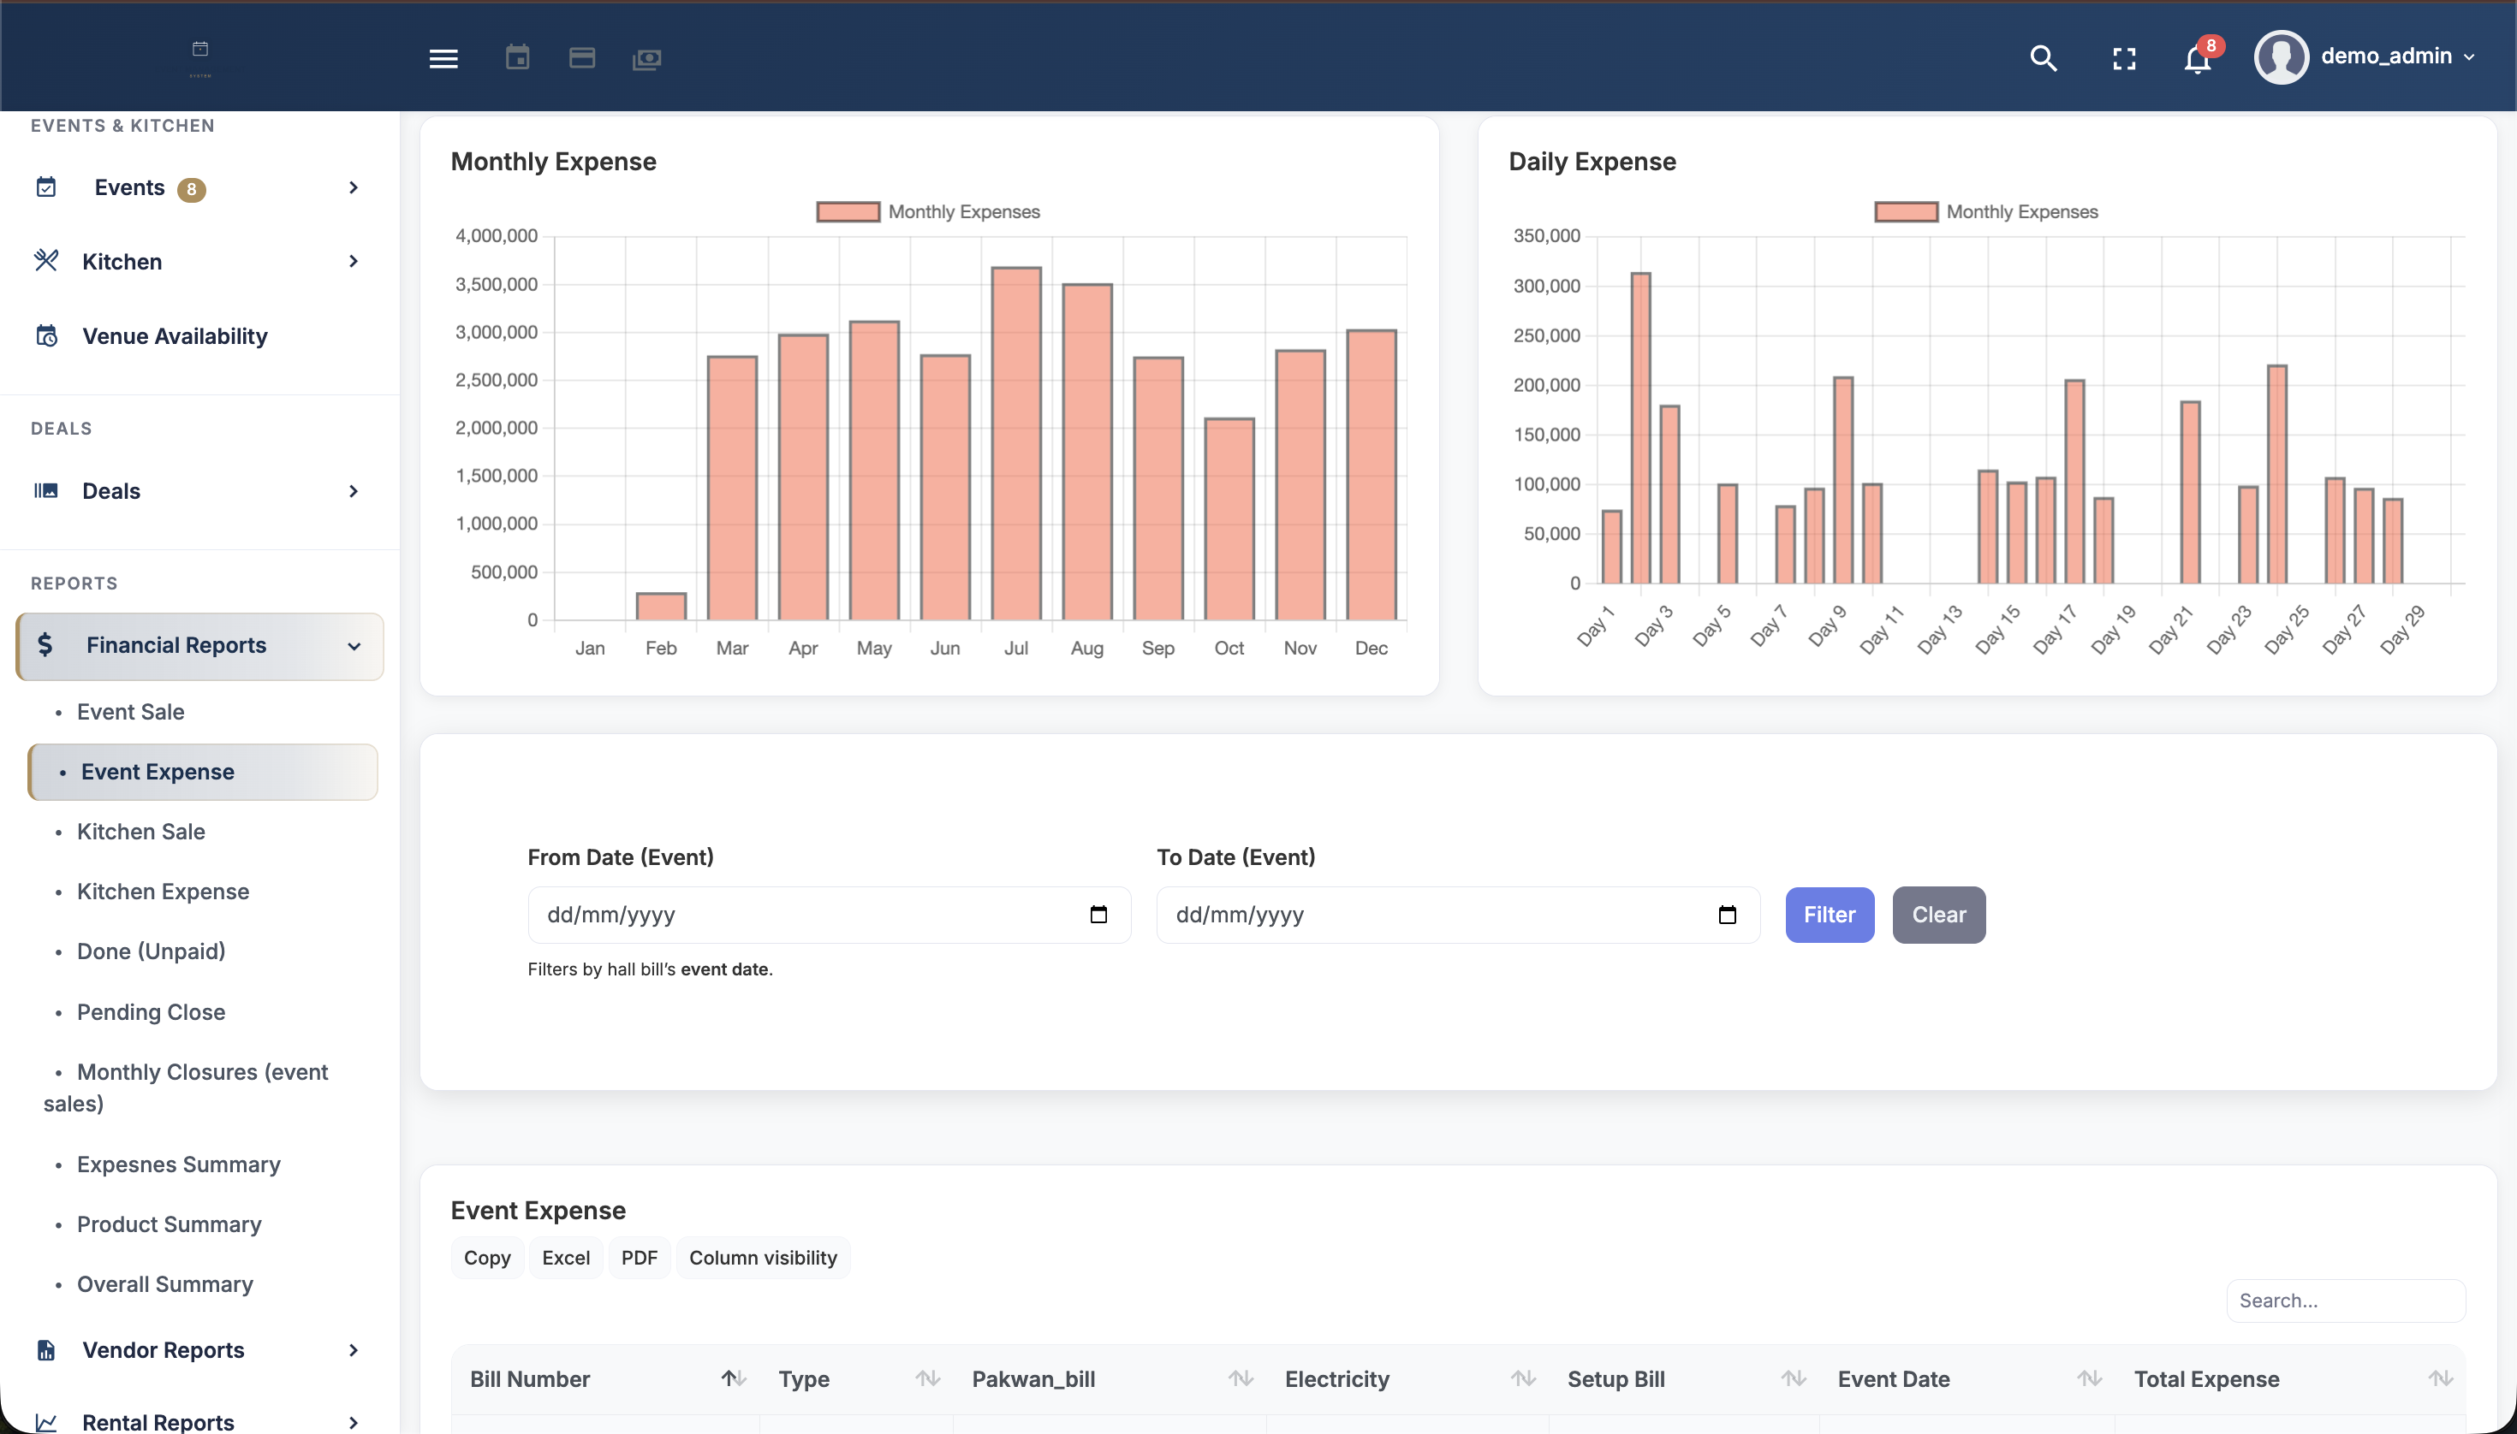This screenshot has width=2517, height=1434.
Task: Select Event Sale report
Action: (130, 711)
